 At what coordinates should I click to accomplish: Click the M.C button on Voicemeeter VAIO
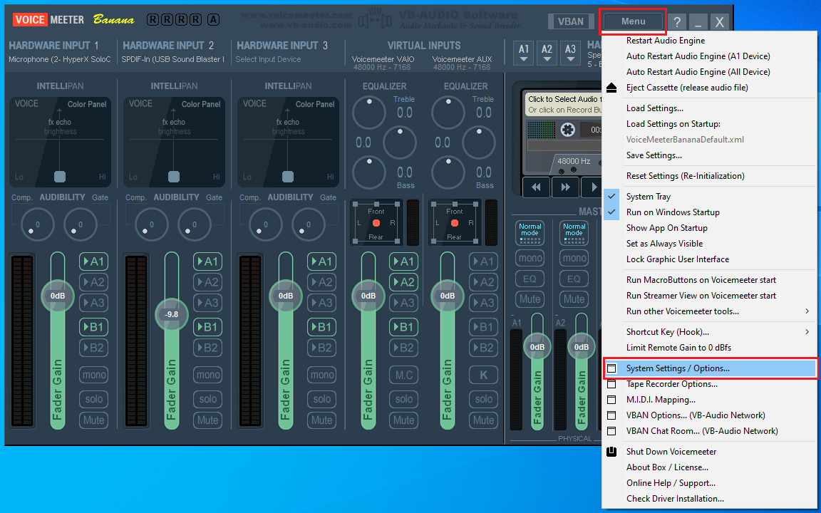click(x=403, y=375)
